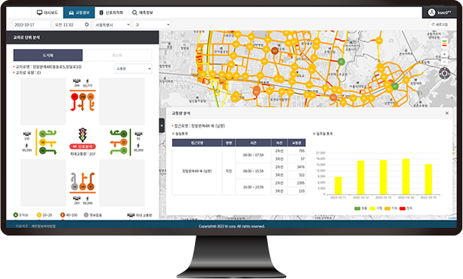Click the 새로고침 refresh button
The height and width of the screenshot is (279, 463).
440,25
